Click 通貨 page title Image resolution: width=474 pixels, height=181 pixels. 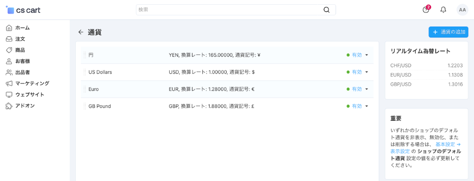coord(95,32)
